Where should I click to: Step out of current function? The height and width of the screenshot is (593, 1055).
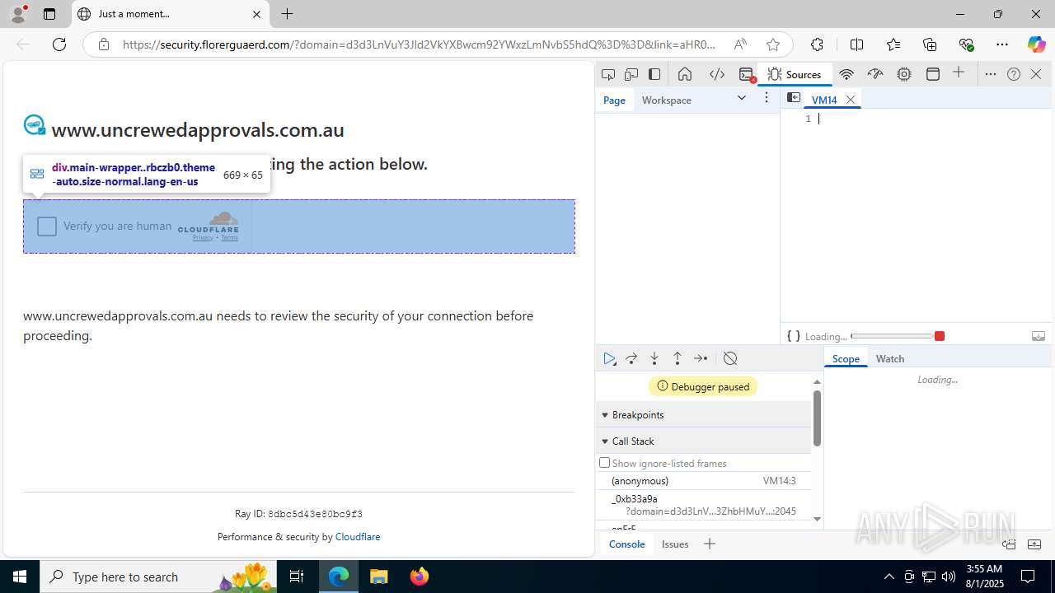tap(678, 358)
